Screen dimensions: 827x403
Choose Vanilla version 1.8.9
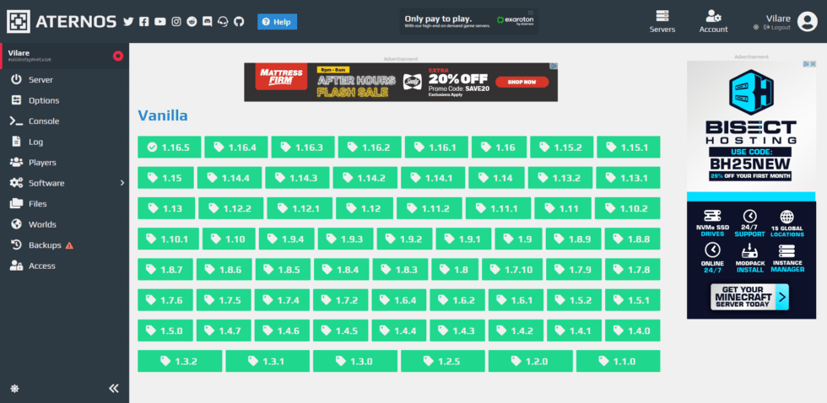coord(573,239)
